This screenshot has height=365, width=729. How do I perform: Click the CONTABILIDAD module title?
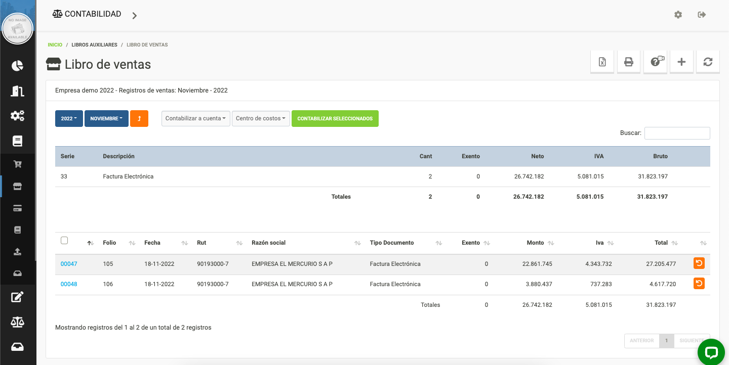(87, 14)
